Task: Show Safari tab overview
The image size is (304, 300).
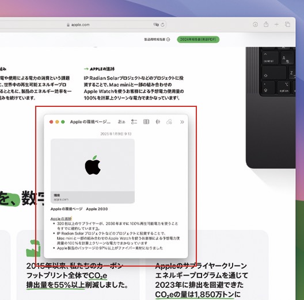Action: [x=287, y=24]
